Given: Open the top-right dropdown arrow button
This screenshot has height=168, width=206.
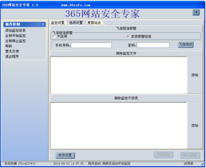Looking at the screenshot, I should point(196,13).
